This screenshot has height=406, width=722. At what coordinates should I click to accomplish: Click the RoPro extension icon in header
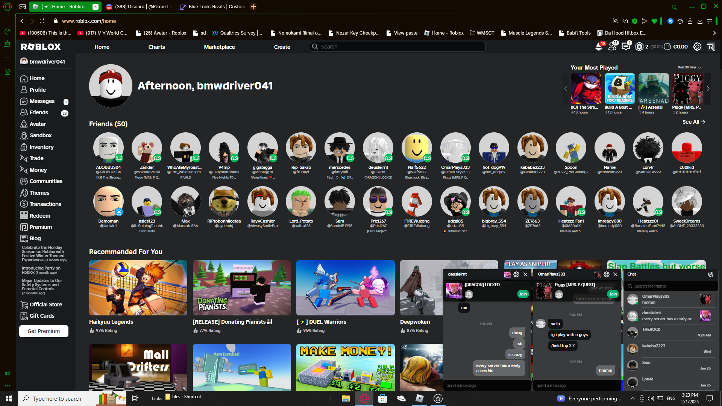point(711,47)
